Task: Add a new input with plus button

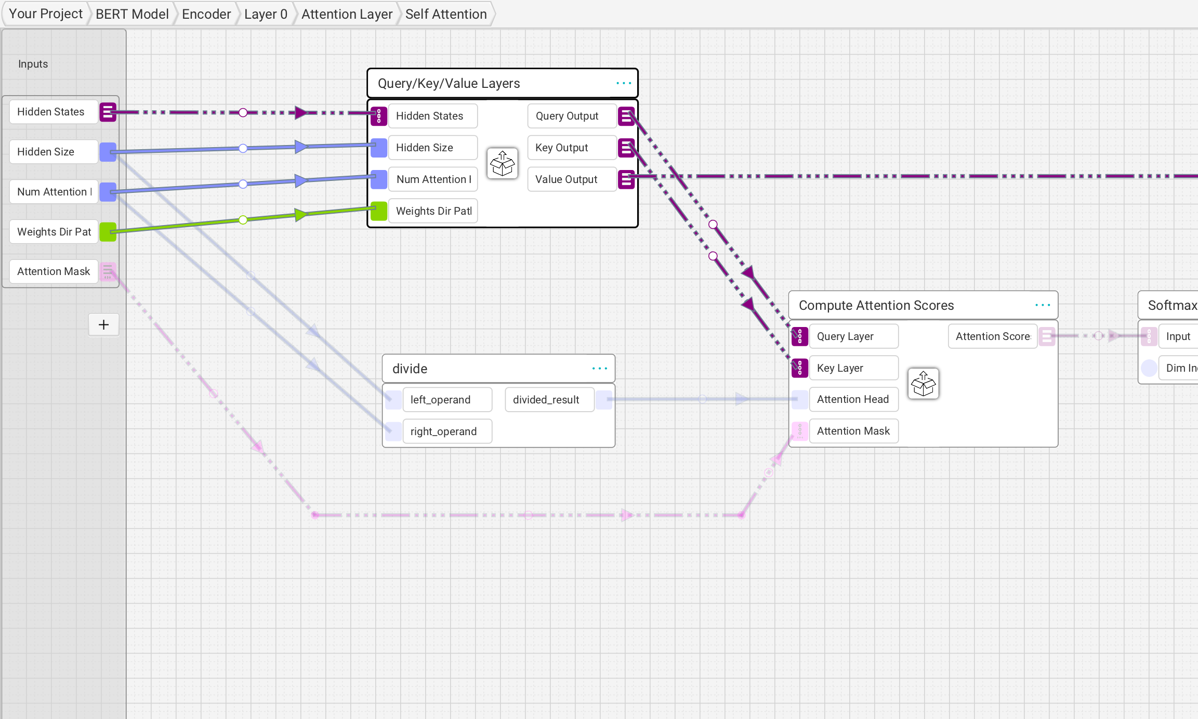Action: click(103, 325)
